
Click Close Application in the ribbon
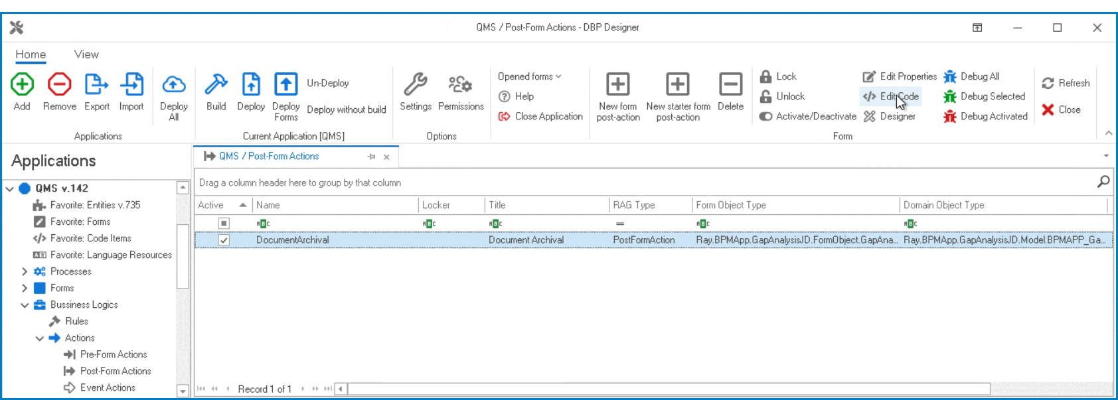point(540,116)
